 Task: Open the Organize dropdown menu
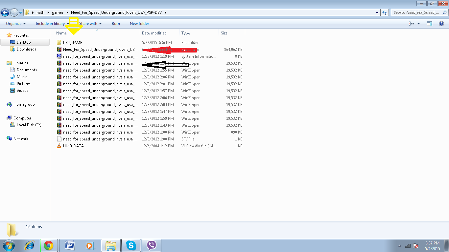16,24
